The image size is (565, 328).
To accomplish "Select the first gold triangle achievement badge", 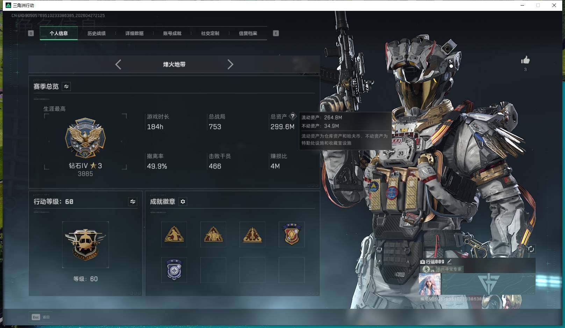I will (174, 234).
